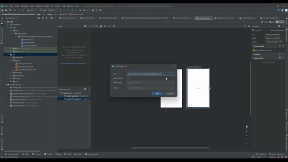Viewport: 288px width, 162px height.
Task: Click the Sync/refresh toolbar icon
Action: pyautogui.click(x=10, y=10)
